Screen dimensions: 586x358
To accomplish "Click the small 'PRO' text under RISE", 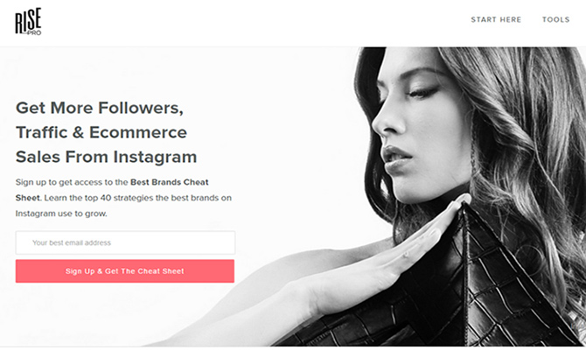I will coord(34,33).
